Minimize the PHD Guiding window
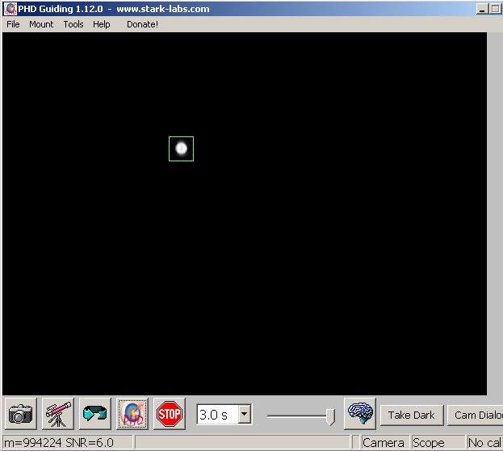503x451 pixels. [x=482, y=9]
